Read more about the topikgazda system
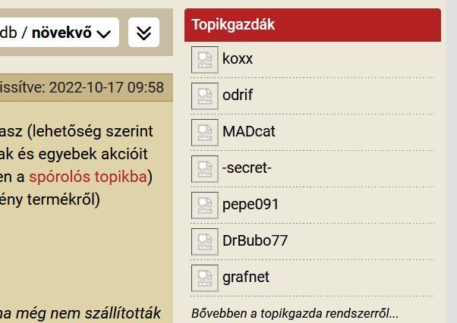Image resolution: width=457 pixels, height=323 pixels. 295,313
